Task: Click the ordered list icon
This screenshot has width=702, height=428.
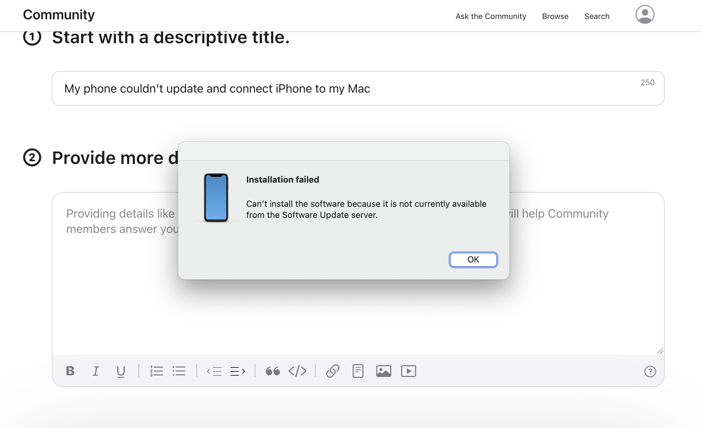Action: tap(156, 371)
